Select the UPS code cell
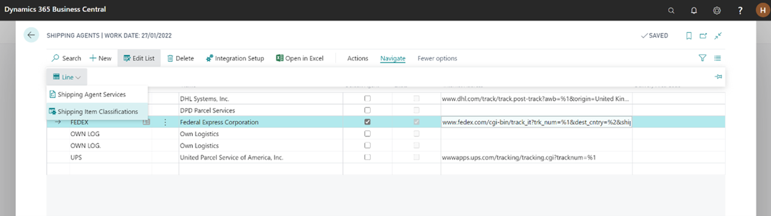 point(111,157)
